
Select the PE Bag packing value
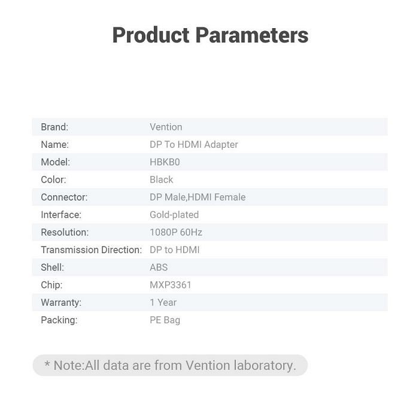tap(165, 320)
